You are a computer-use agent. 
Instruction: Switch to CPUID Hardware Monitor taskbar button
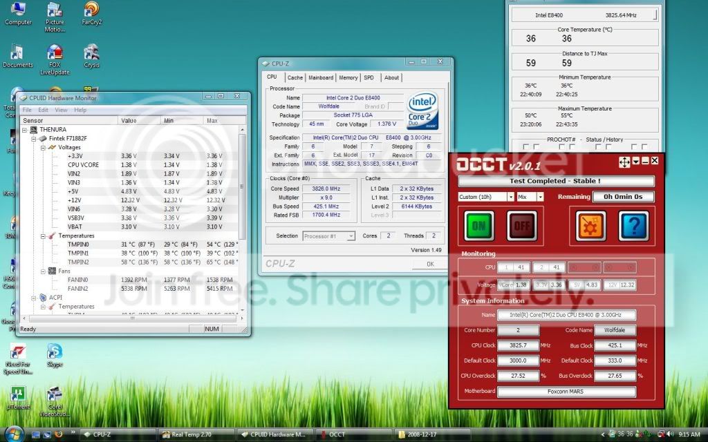click(x=275, y=434)
